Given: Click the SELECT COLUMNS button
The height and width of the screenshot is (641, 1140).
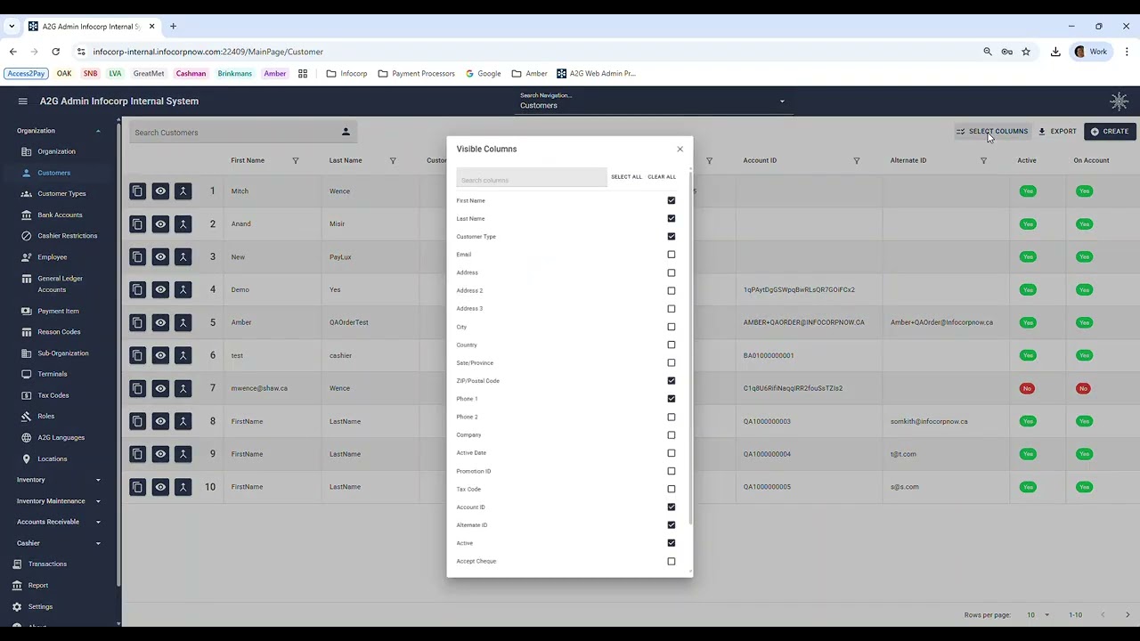Looking at the screenshot, I should 992,132.
